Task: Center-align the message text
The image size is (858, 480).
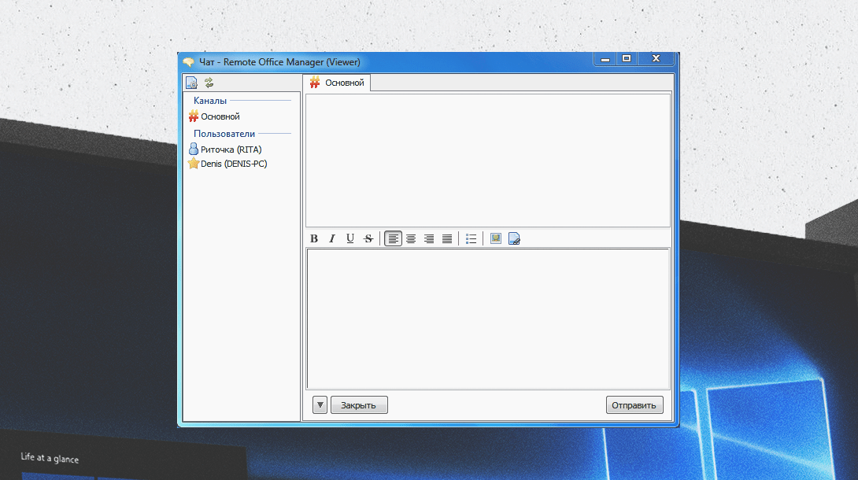Action: click(411, 238)
